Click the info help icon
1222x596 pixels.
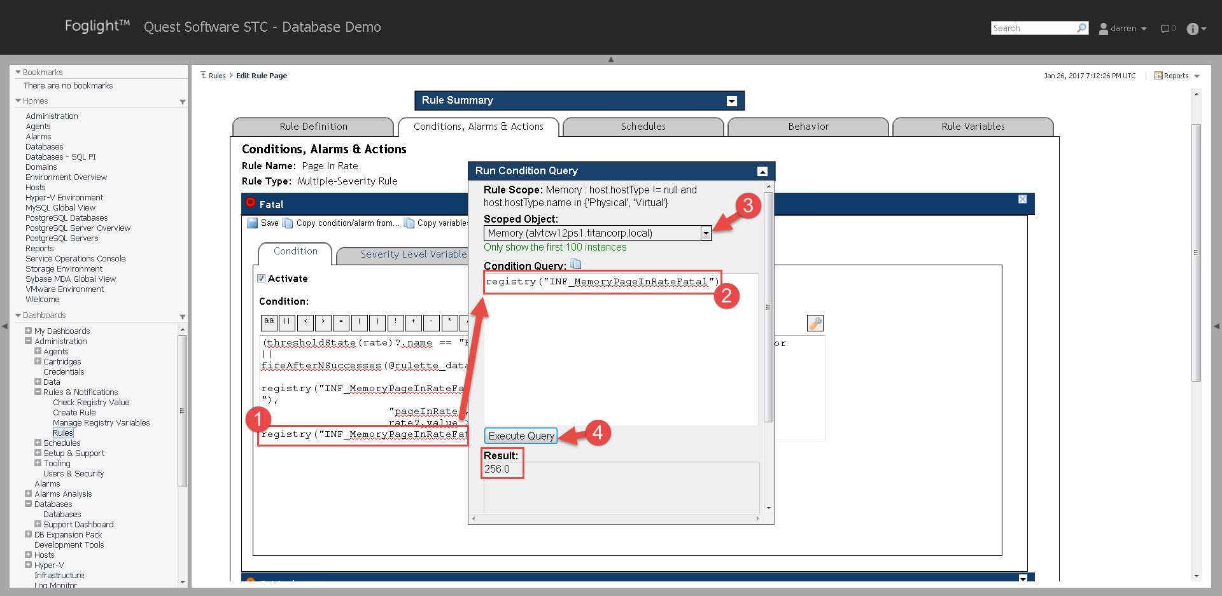(x=1193, y=29)
